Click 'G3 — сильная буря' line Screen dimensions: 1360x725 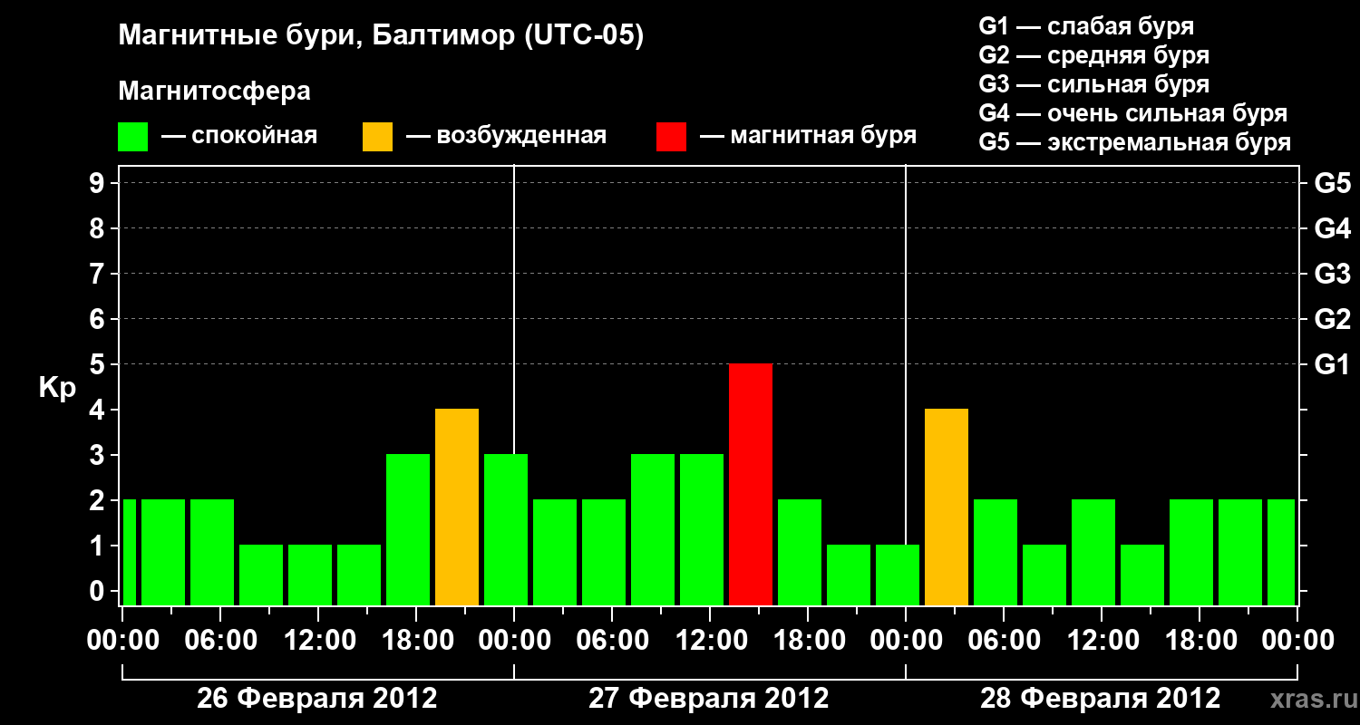[x=1093, y=84]
